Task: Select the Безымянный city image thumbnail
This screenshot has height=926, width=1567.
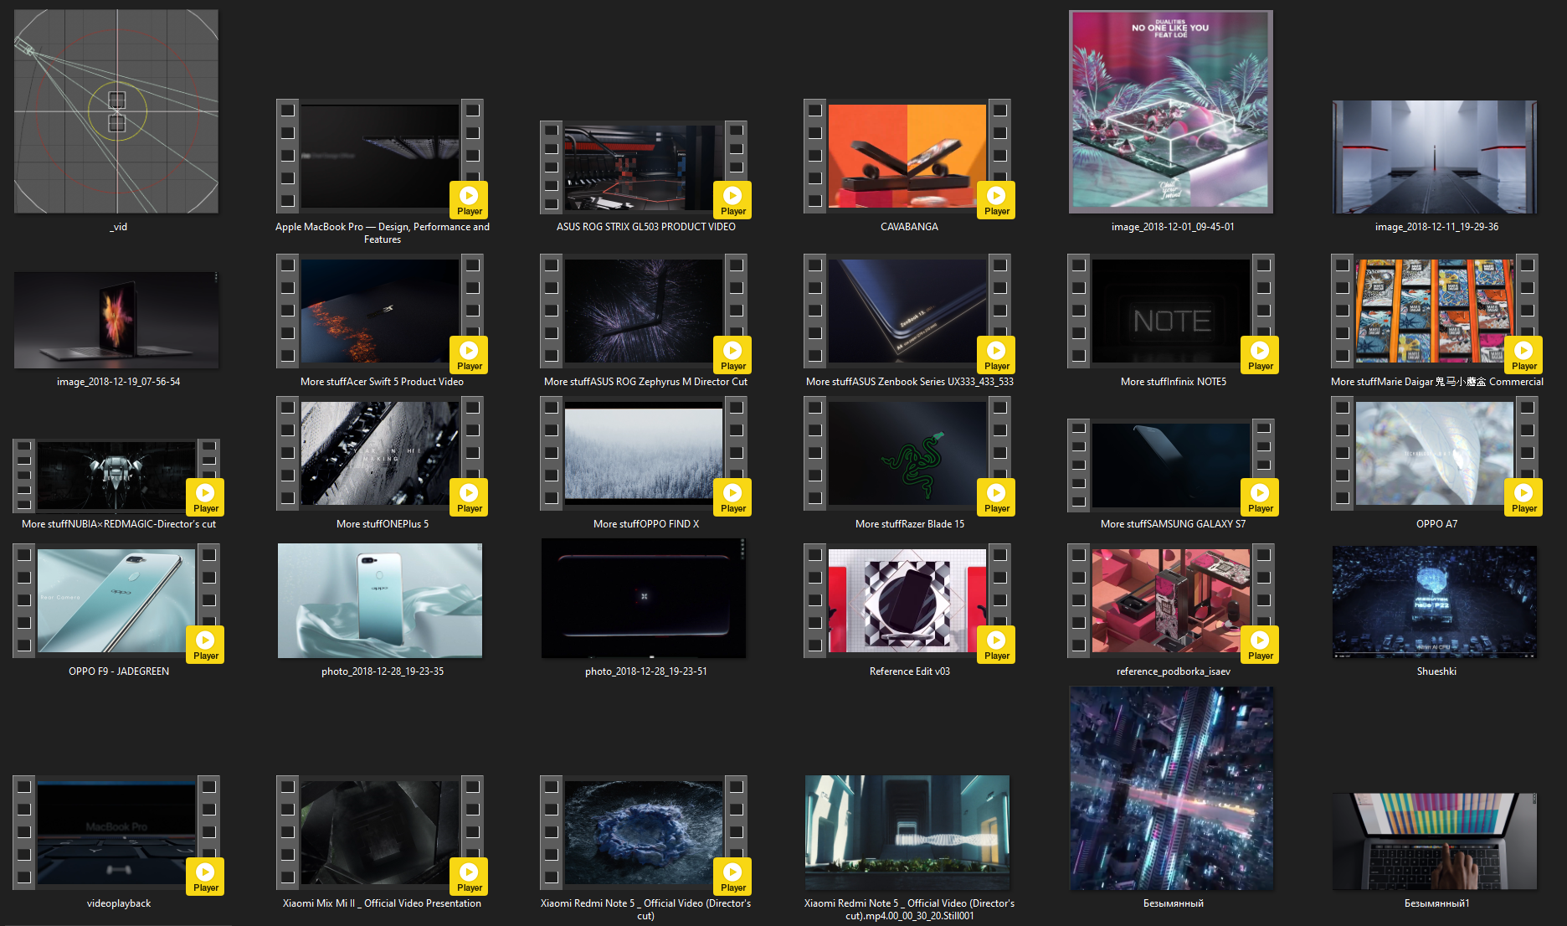Action: coord(1171,789)
